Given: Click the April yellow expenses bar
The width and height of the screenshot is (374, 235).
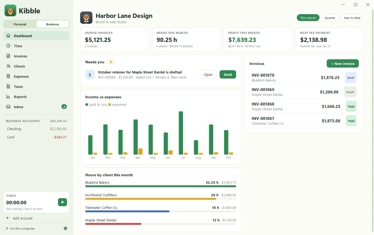Looking at the screenshot, I should point(140,151).
